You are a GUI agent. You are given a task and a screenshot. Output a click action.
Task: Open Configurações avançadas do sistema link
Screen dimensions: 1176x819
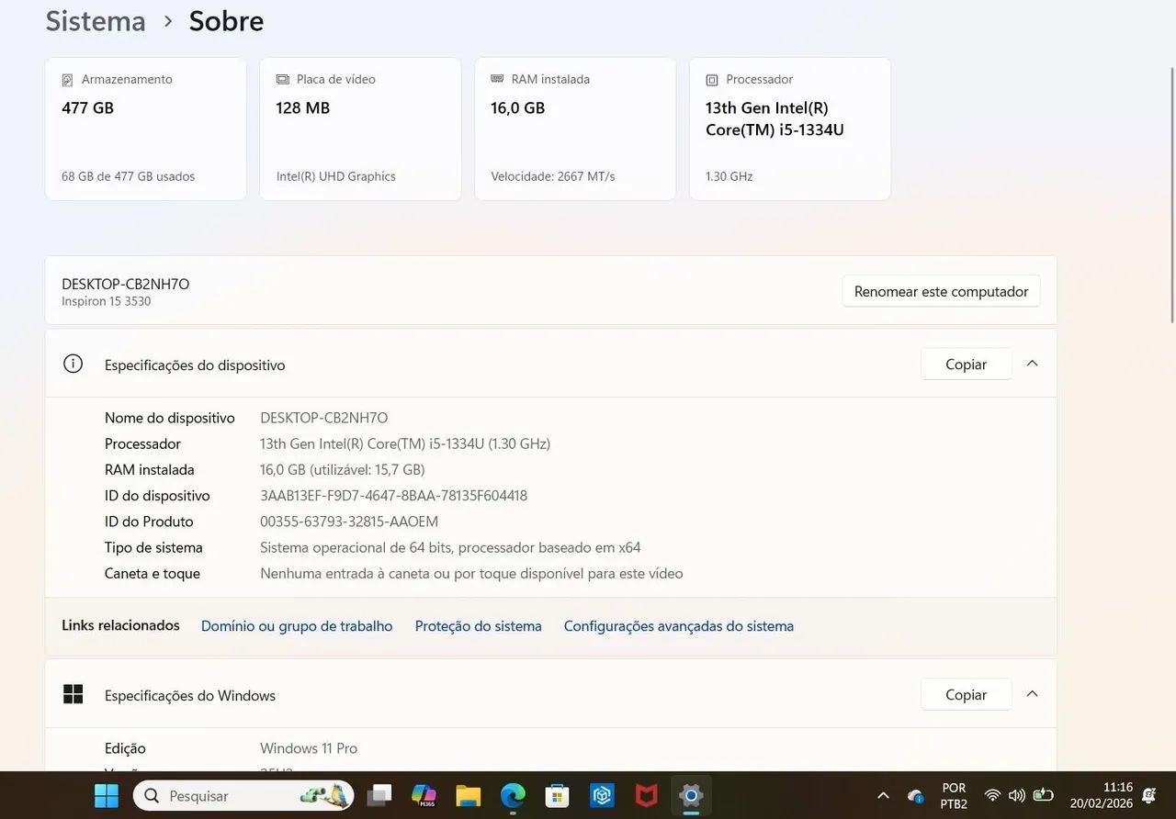pos(678,625)
